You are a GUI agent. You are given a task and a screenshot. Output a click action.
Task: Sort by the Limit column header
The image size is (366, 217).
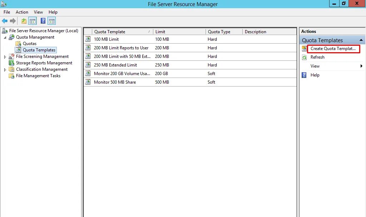[x=179, y=32]
